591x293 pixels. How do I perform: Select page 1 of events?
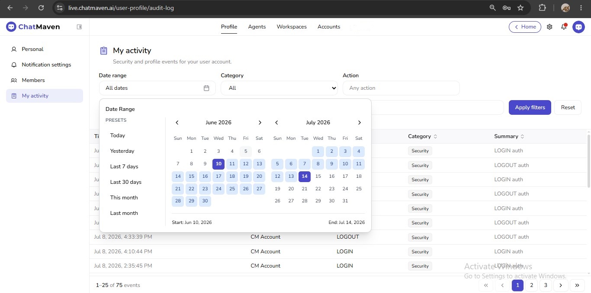pos(517,285)
